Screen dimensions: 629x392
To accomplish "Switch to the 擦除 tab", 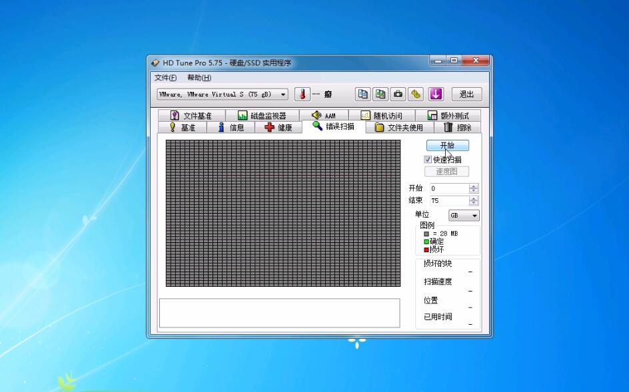I will click(x=458, y=128).
